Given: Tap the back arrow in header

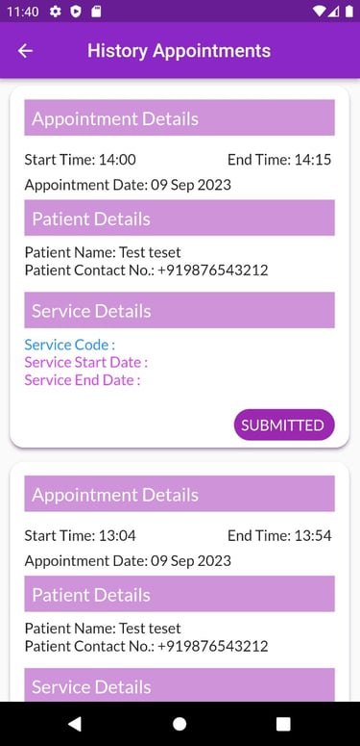Looking at the screenshot, I should click(x=25, y=51).
